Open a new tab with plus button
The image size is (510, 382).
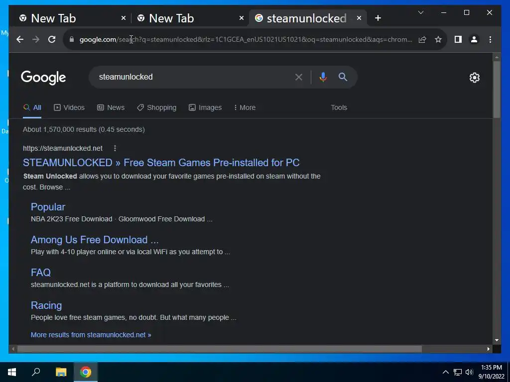click(378, 18)
